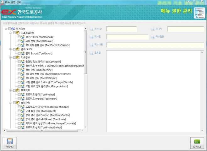This screenshot has width=207, height=151.
Task: Enable the 장비 관리 [ToolMachine] checkbox
Action: 19,70
